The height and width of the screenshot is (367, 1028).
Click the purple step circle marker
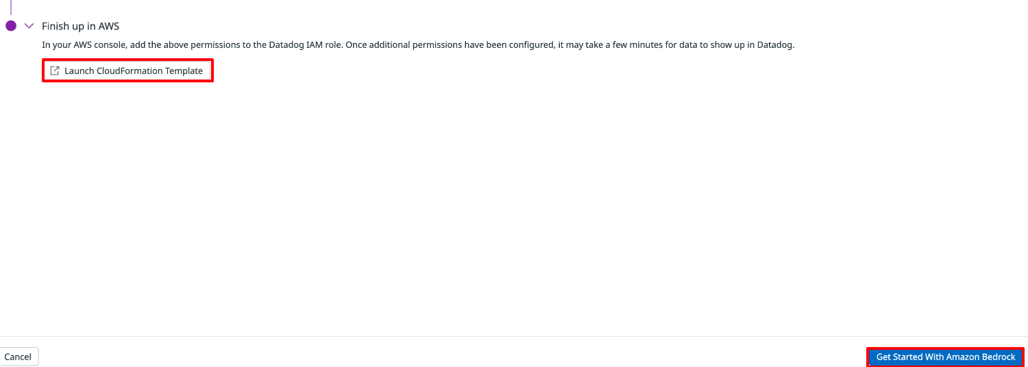pyautogui.click(x=11, y=26)
